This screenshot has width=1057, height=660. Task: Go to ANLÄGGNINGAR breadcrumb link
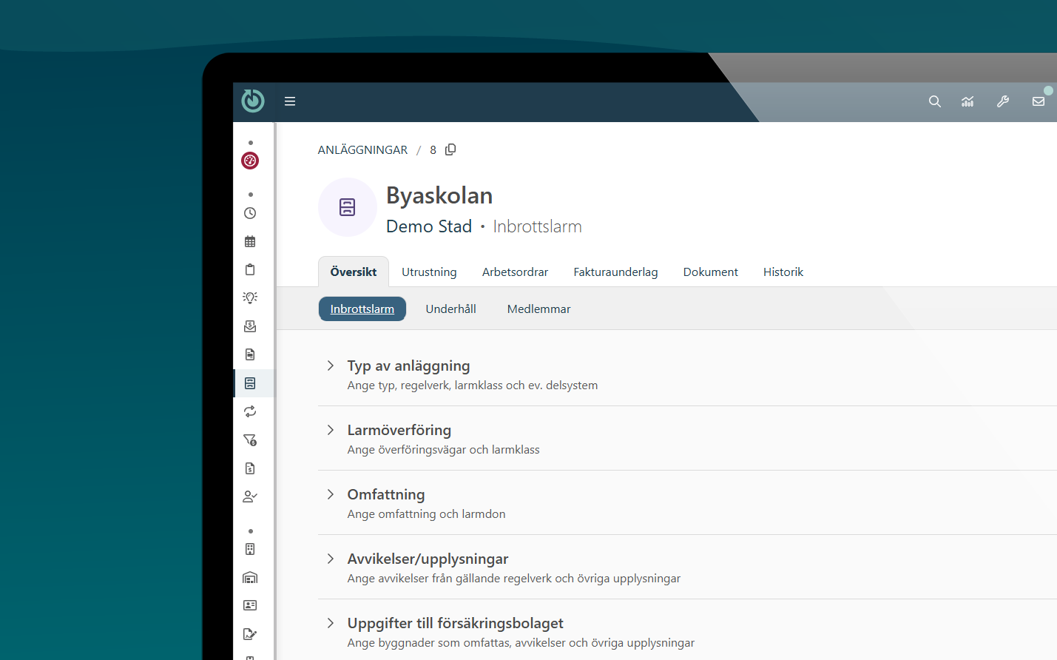(x=362, y=150)
